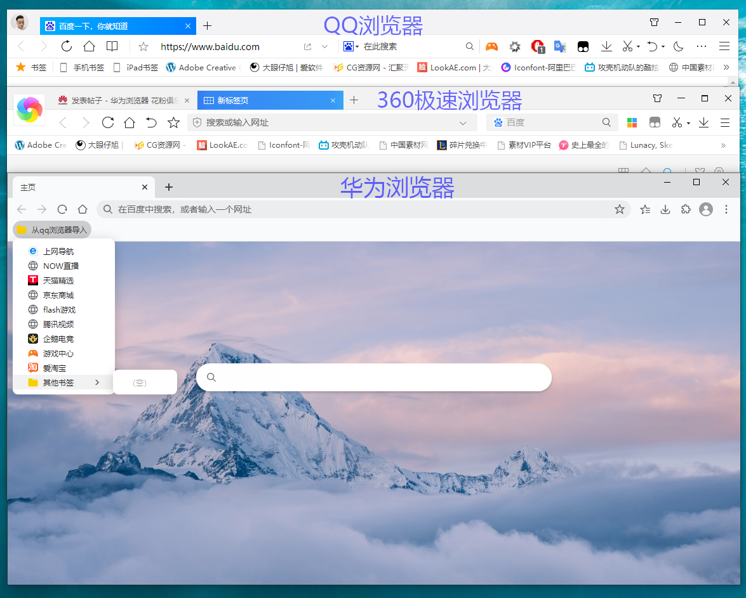Click the 360 browser colorful apps grid icon

pos(632,122)
